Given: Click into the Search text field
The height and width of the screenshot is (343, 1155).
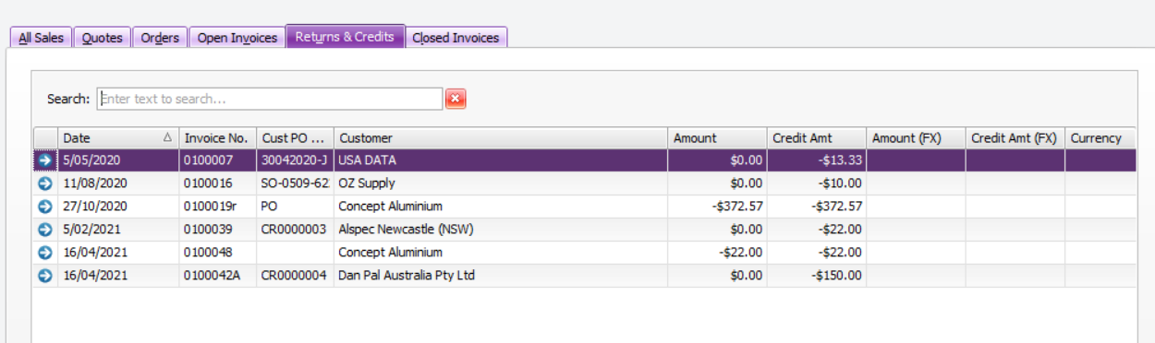Looking at the screenshot, I should [x=270, y=99].
